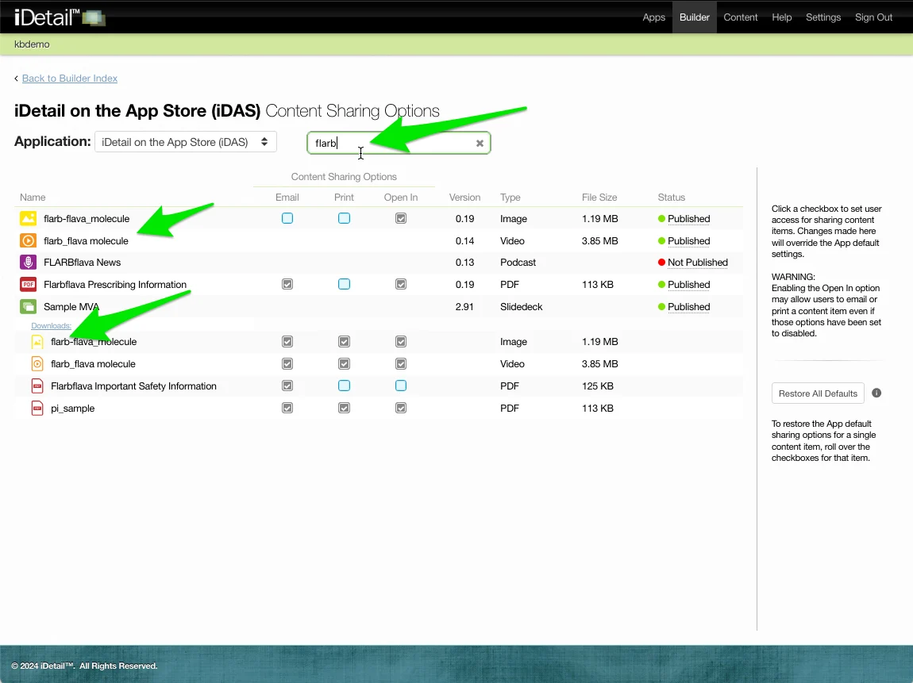Click the Restore All Defaults button

click(x=818, y=393)
